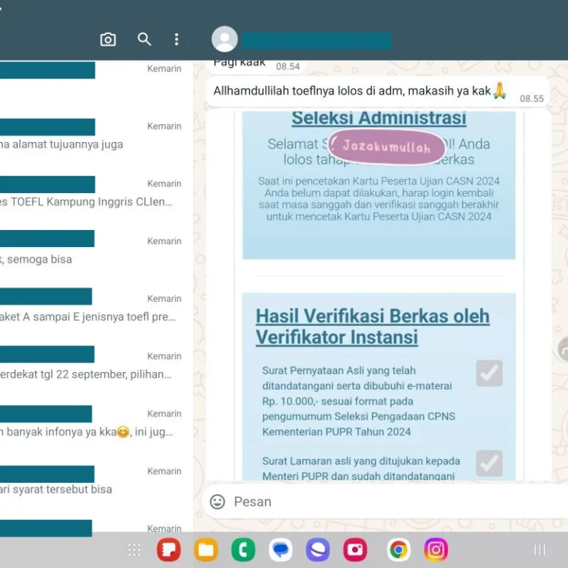Tap the Jazakumullah sticker on image
This screenshot has height=568, width=568.
[386, 146]
